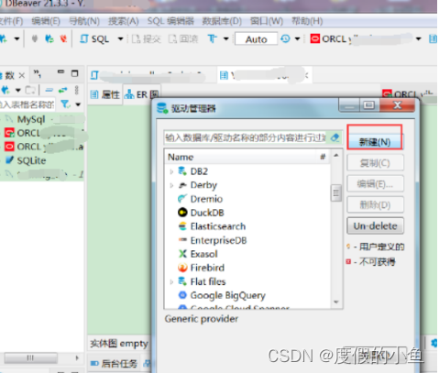Open the SQL button dropdown arrow
Image resolution: width=439 pixels, height=373 pixels.
point(120,39)
